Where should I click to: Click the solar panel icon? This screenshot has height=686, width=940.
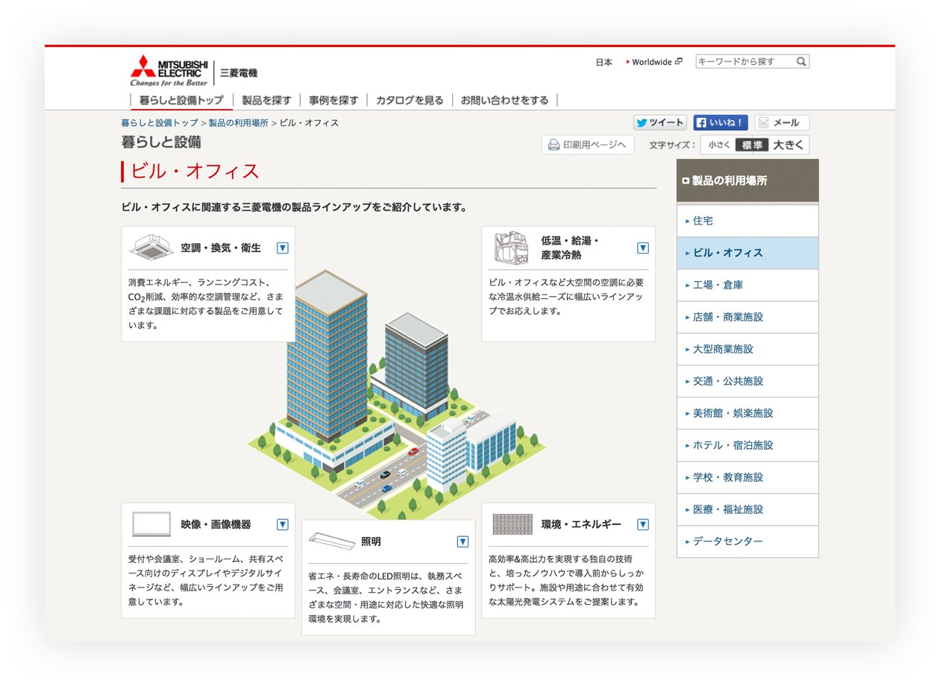tap(513, 524)
